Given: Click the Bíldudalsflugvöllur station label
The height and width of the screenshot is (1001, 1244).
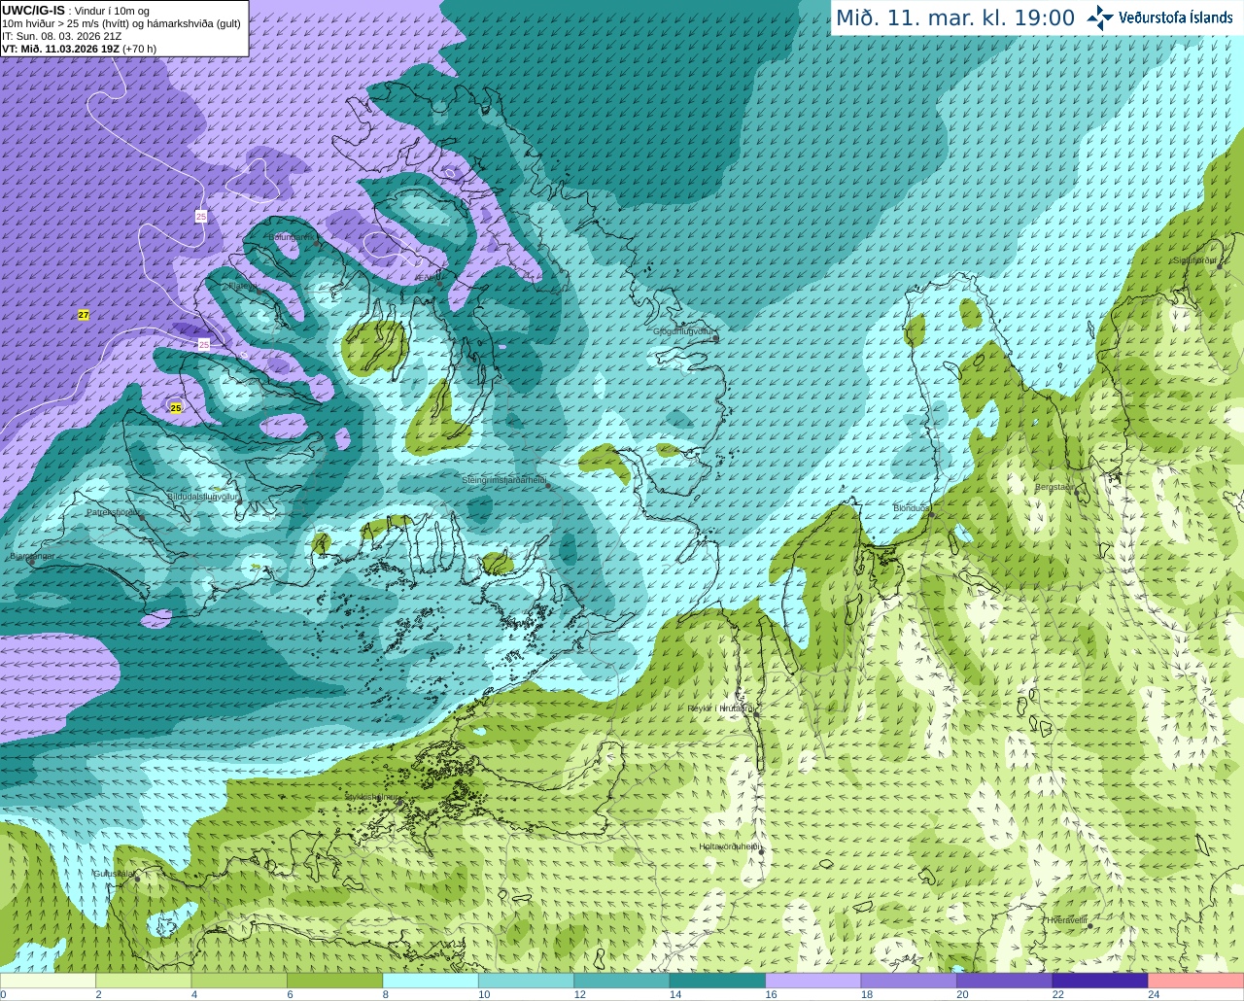Looking at the screenshot, I should pos(202,497).
